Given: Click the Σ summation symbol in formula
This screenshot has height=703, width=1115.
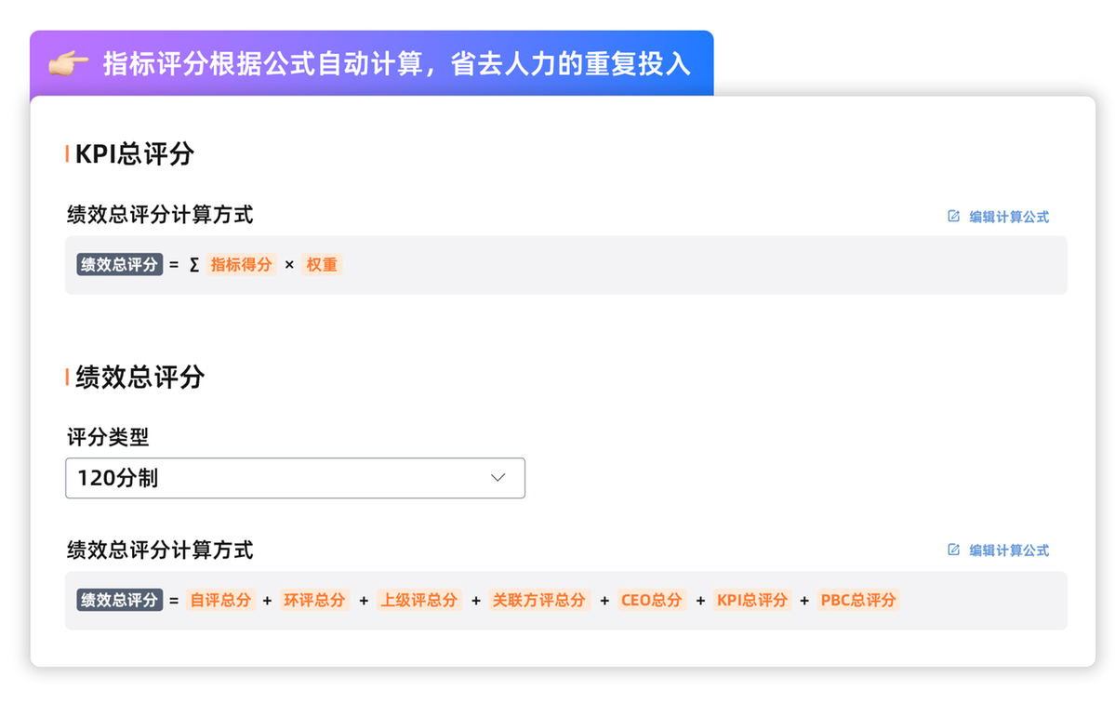Looking at the screenshot, I should click(x=193, y=265).
